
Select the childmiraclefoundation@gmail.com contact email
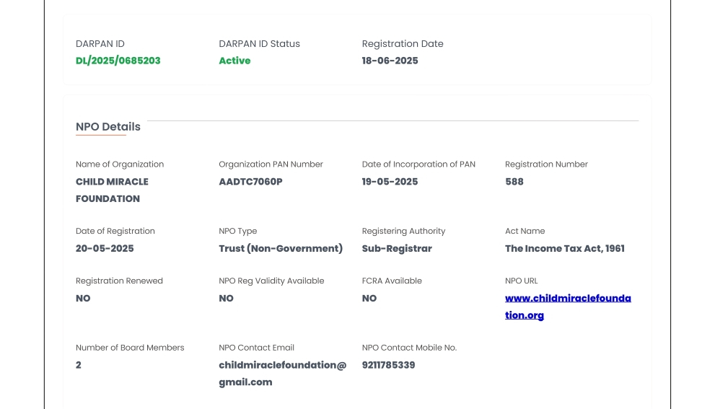pyautogui.click(x=283, y=374)
